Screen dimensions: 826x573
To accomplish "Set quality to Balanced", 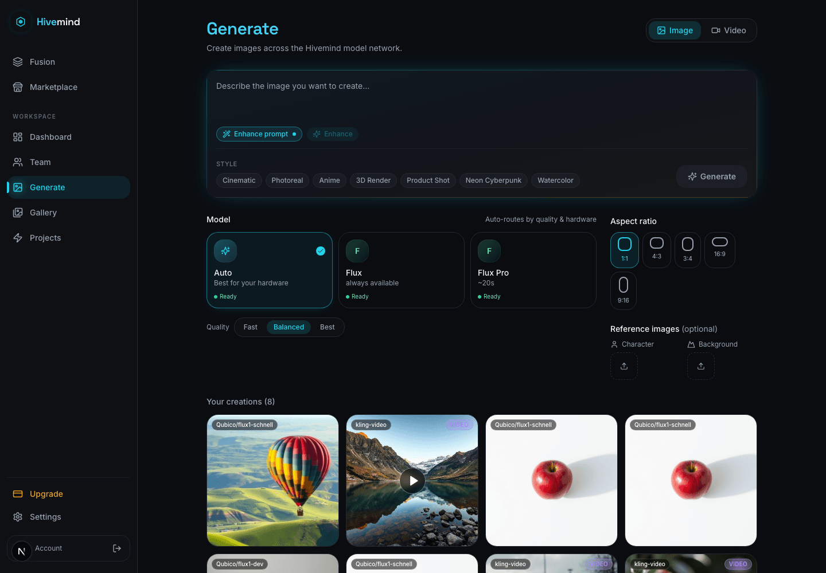I will pyautogui.click(x=289, y=327).
